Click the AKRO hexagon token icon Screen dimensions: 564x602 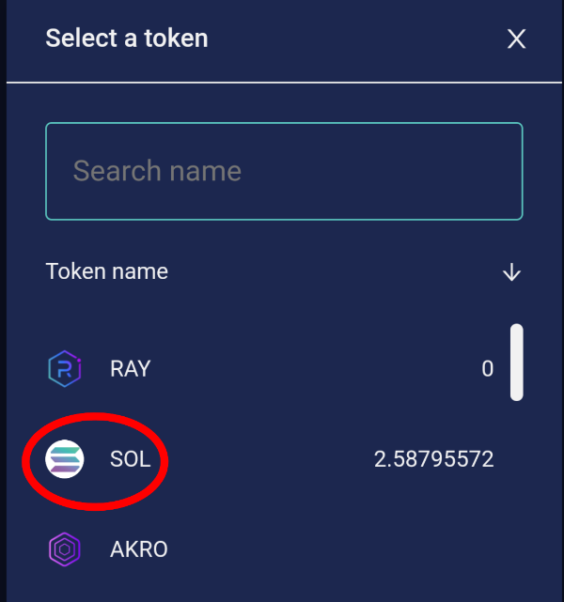click(65, 549)
